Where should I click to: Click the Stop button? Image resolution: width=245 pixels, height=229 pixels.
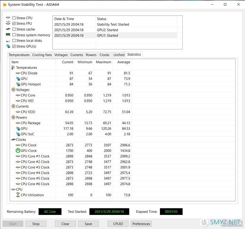[x=36, y=224]
